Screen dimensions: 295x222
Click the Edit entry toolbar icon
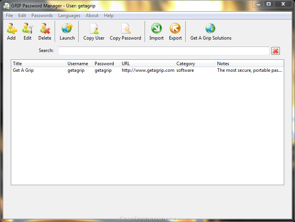click(28, 28)
